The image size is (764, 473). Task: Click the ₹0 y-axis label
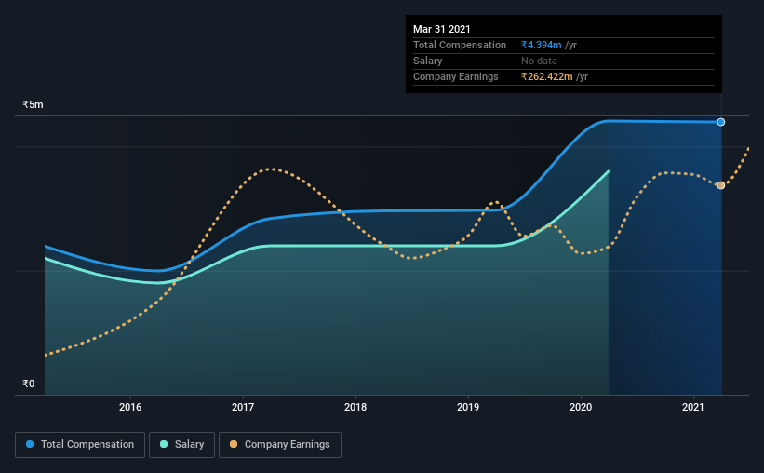coord(28,384)
